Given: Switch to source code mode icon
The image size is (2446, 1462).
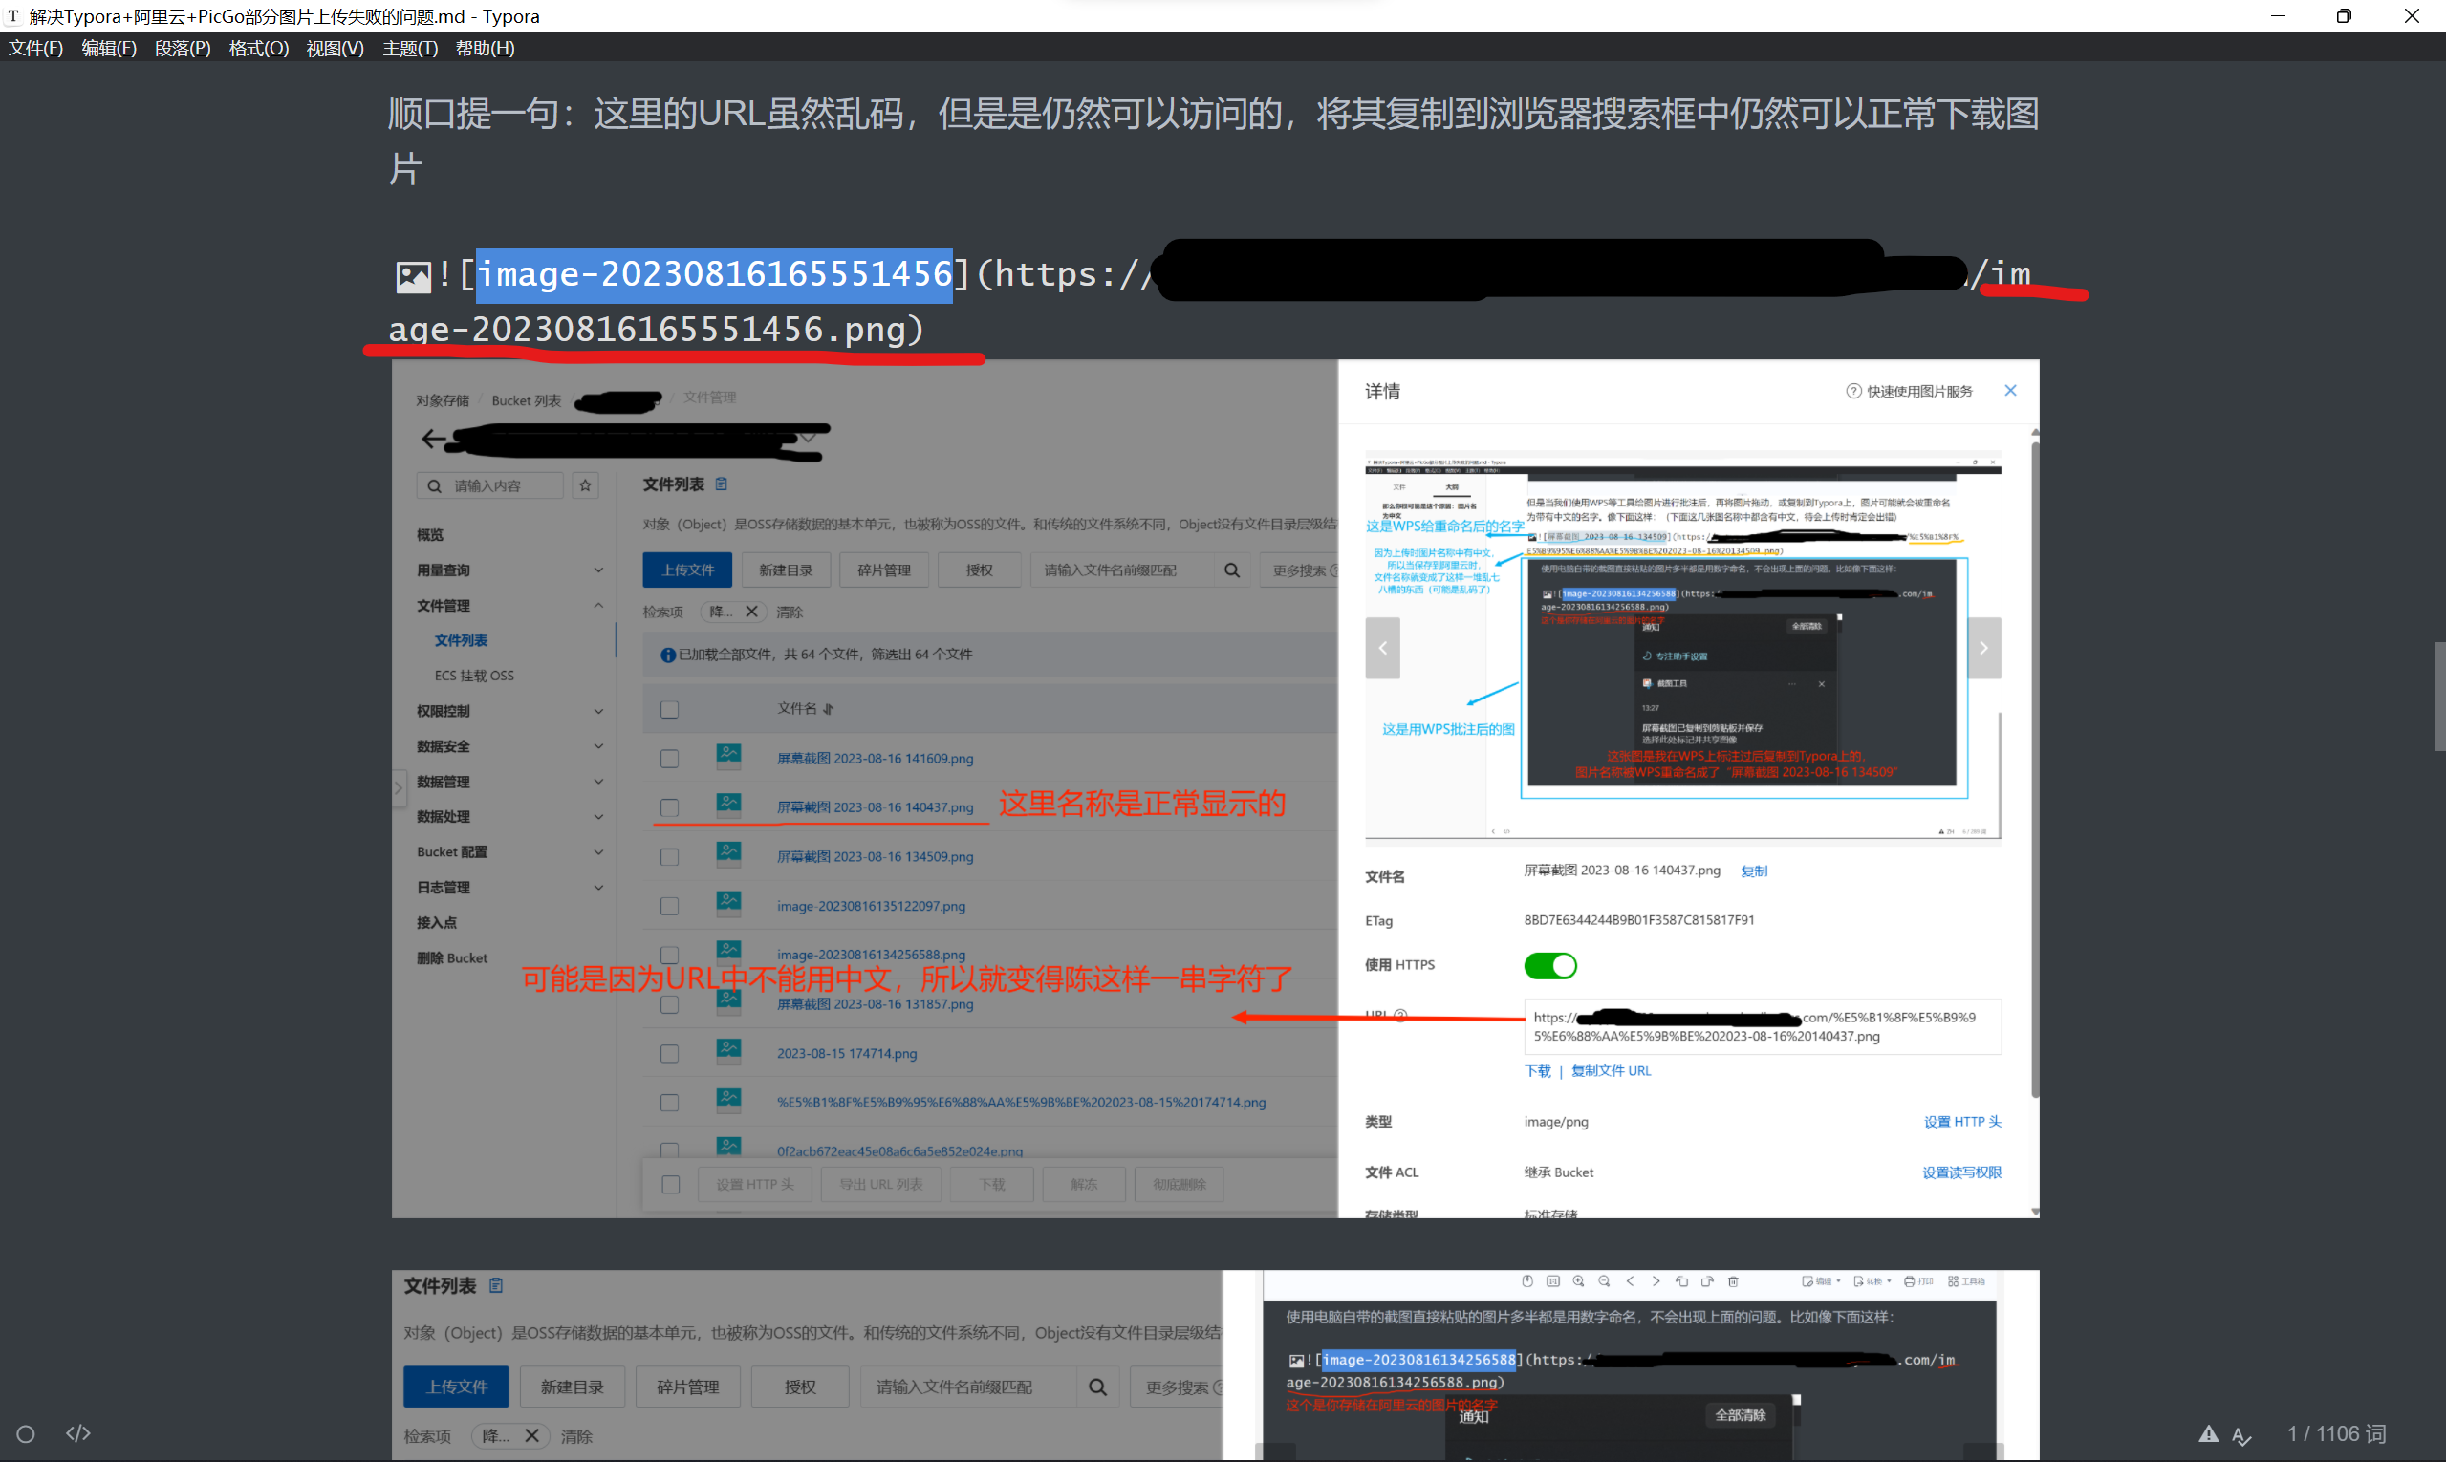Looking at the screenshot, I should (x=77, y=1433).
